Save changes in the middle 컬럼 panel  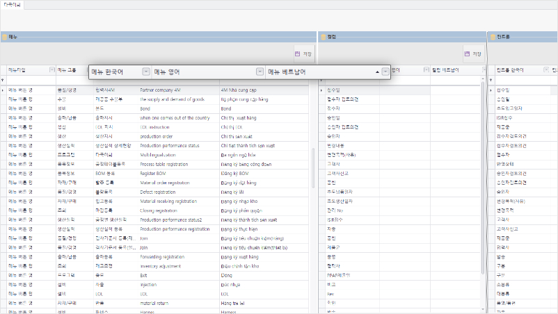[473, 54]
